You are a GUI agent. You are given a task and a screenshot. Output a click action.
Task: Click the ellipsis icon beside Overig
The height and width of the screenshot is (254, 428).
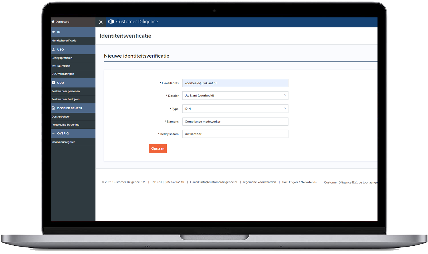[53, 133]
